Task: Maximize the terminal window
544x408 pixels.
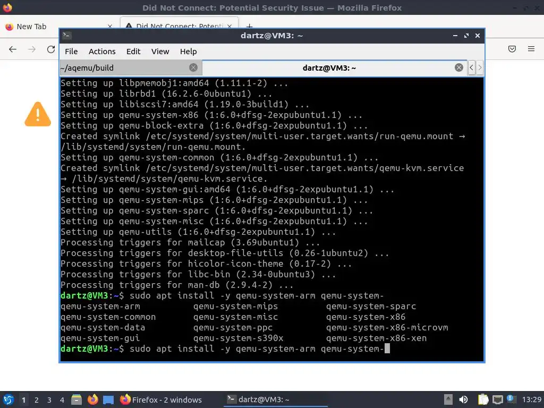Action: (x=466, y=36)
